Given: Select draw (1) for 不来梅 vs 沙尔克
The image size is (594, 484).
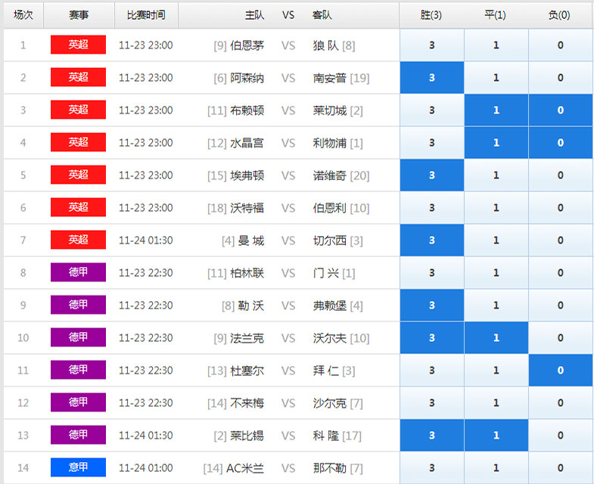Looking at the screenshot, I should click(x=496, y=403).
